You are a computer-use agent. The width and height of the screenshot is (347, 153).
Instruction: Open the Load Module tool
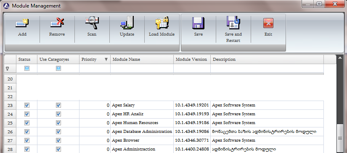pyautogui.click(x=162, y=23)
